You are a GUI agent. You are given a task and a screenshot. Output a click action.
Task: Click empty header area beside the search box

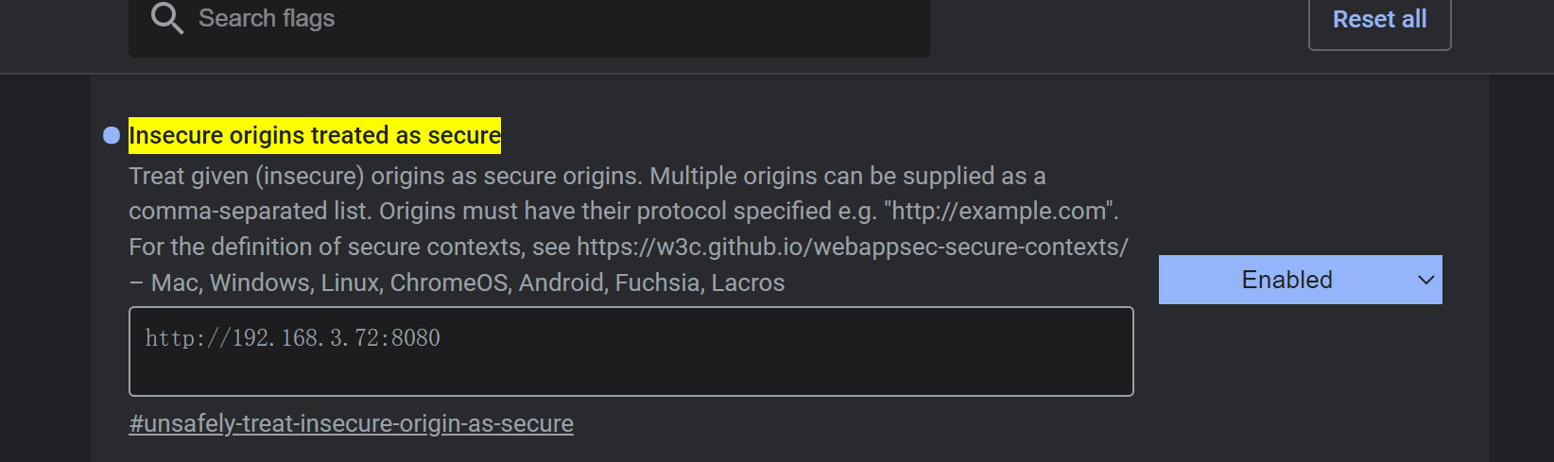(x=1115, y=28)
